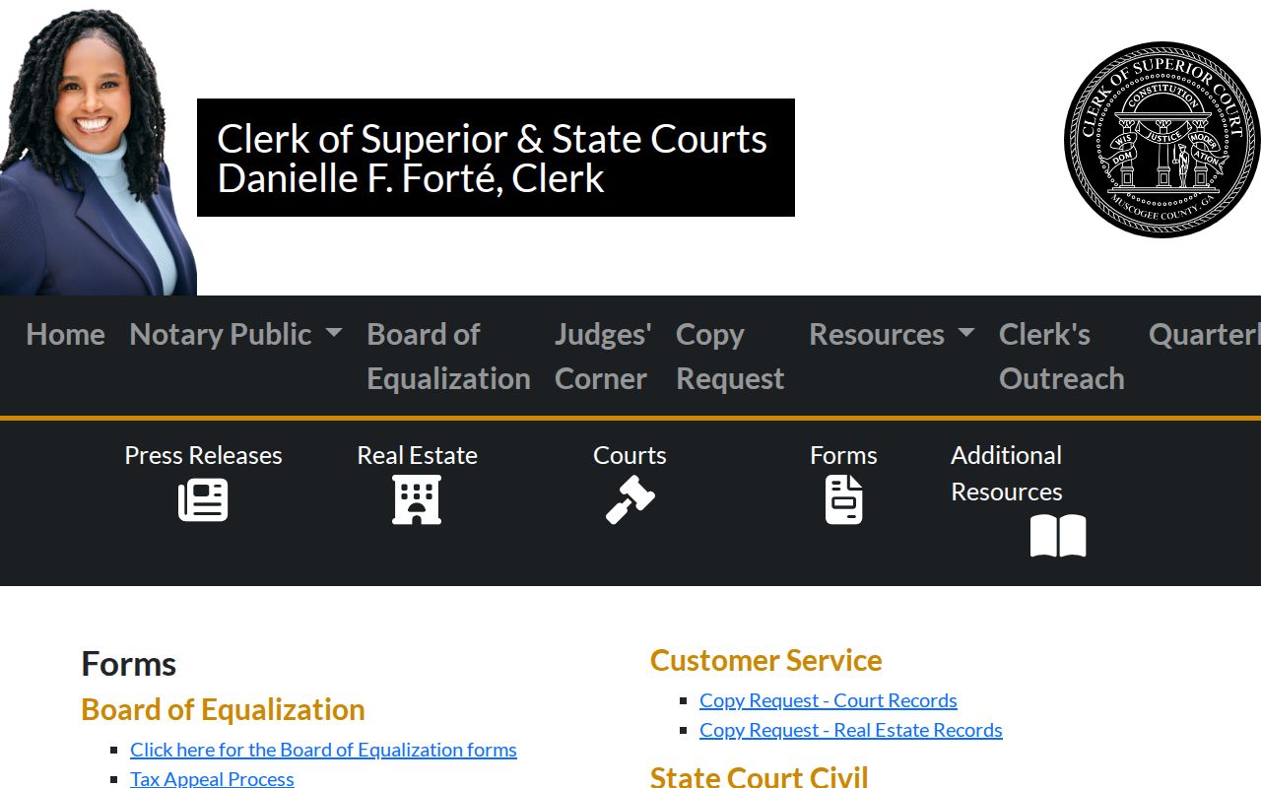The width and height of the screenshot is (1261, 788).
Task: Click the Press Releases newspaper icon
Action: [x=203, y=499]
